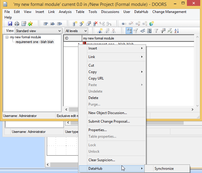Open the Standard view dropdown
Image resolution: width=202 pixels, height=173 pixels.
click(x=38, y=31)
